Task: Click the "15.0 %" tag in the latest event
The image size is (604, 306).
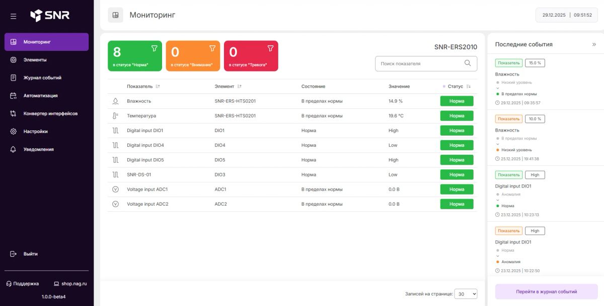Action: 535,63
